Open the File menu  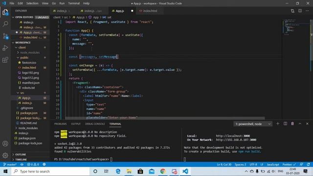pos(12,3)
